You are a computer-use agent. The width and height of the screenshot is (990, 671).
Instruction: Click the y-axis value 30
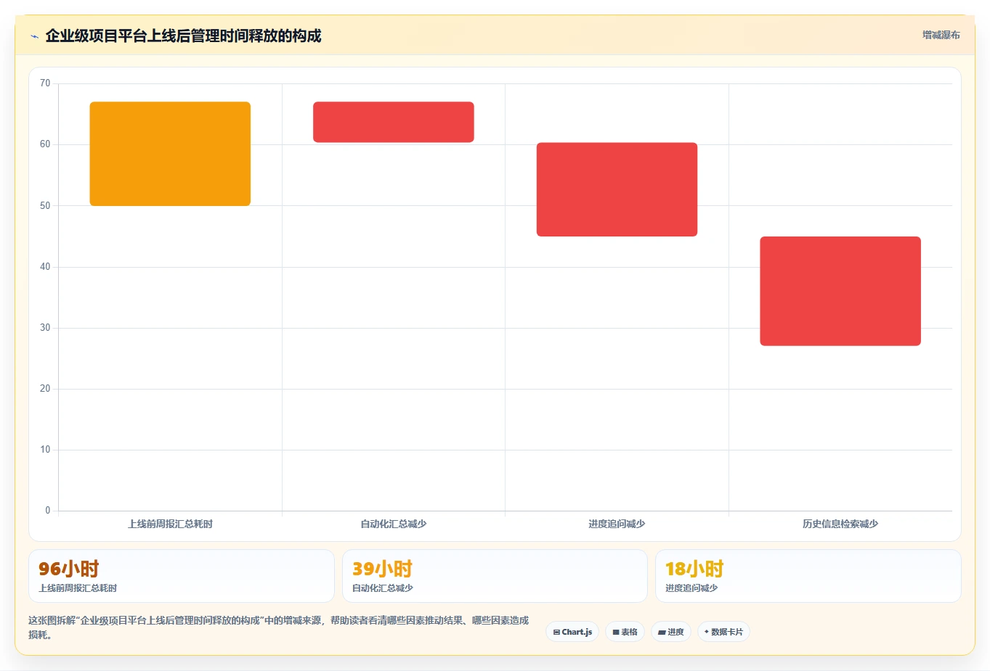[x=45, y=328]
